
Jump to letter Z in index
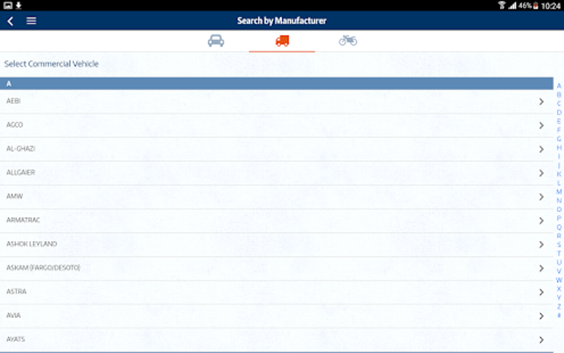(559, 307)
